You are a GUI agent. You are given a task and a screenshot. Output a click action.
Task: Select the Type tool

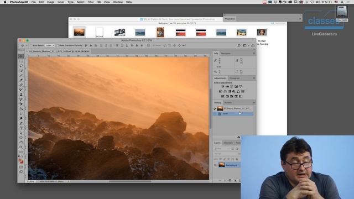21,128
